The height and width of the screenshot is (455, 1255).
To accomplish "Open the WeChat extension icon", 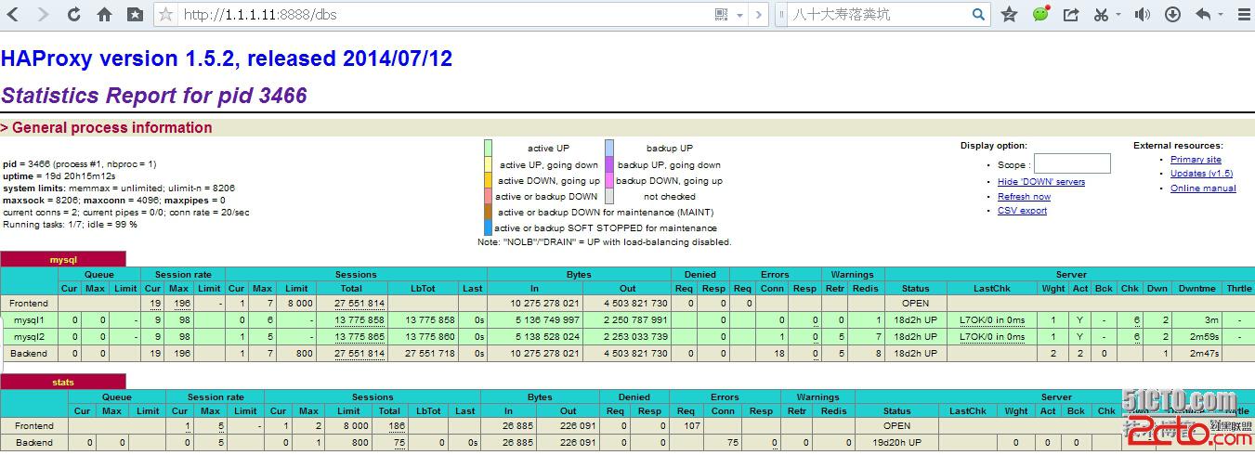I will click(x=1040, y=14).
